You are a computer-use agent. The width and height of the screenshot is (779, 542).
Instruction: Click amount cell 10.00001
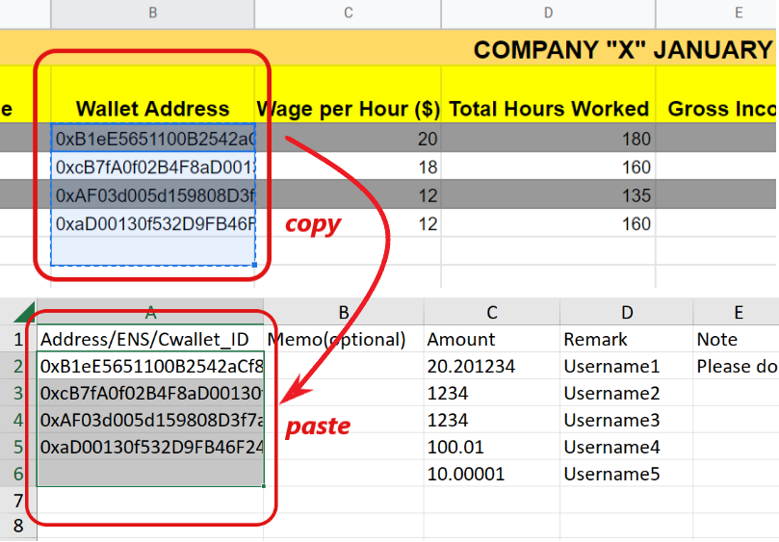coord(491,474)
